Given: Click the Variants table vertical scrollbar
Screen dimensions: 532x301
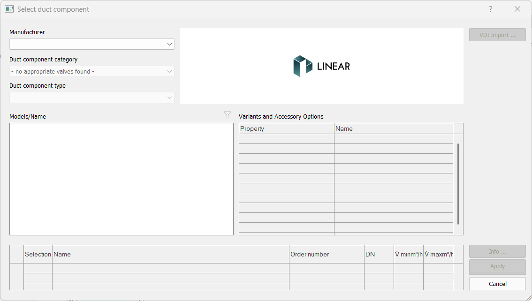Looking at the screenshot, I should [x=458, y=184].
